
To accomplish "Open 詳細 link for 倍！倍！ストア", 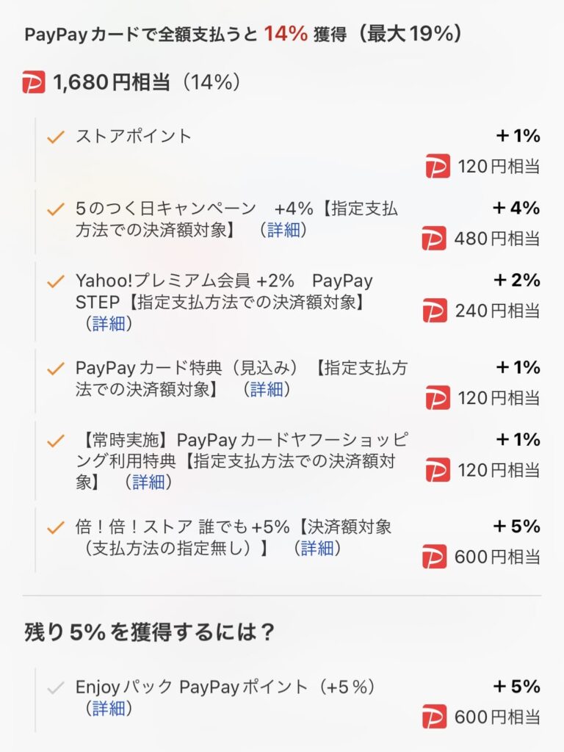I will click(x=317, y=548).
